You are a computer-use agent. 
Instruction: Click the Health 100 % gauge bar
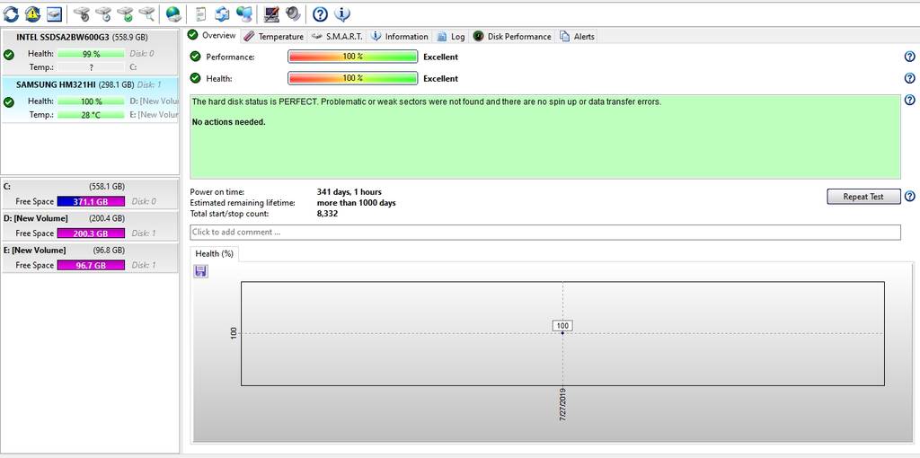(x=352, y=78)
